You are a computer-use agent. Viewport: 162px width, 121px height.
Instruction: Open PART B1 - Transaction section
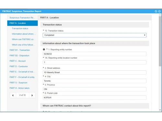click(20, 50)
